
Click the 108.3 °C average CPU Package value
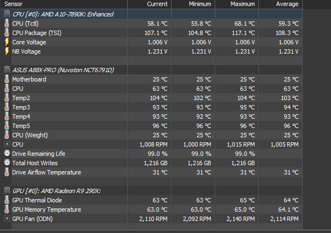click(287, 33)
